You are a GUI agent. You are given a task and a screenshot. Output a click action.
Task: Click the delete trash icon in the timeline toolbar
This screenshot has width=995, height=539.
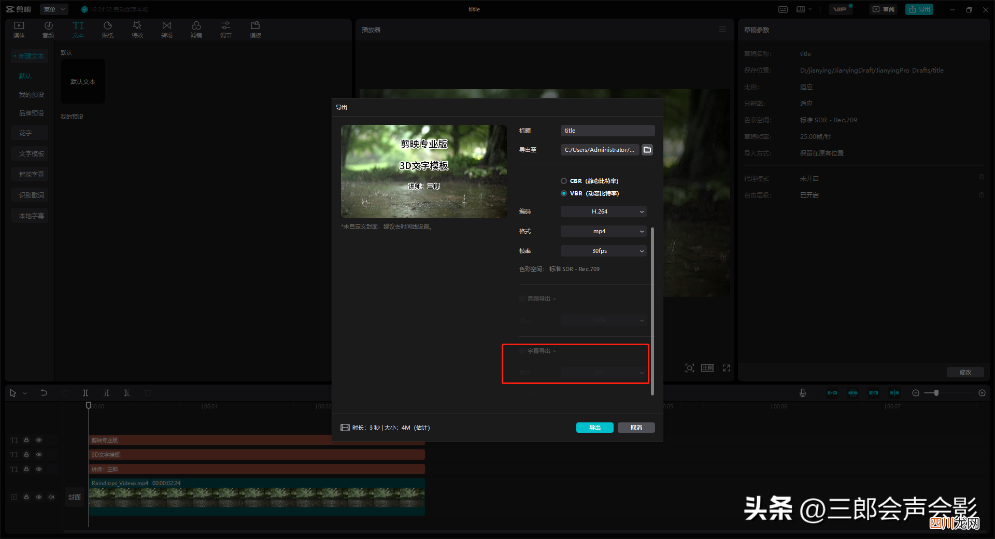148,393
